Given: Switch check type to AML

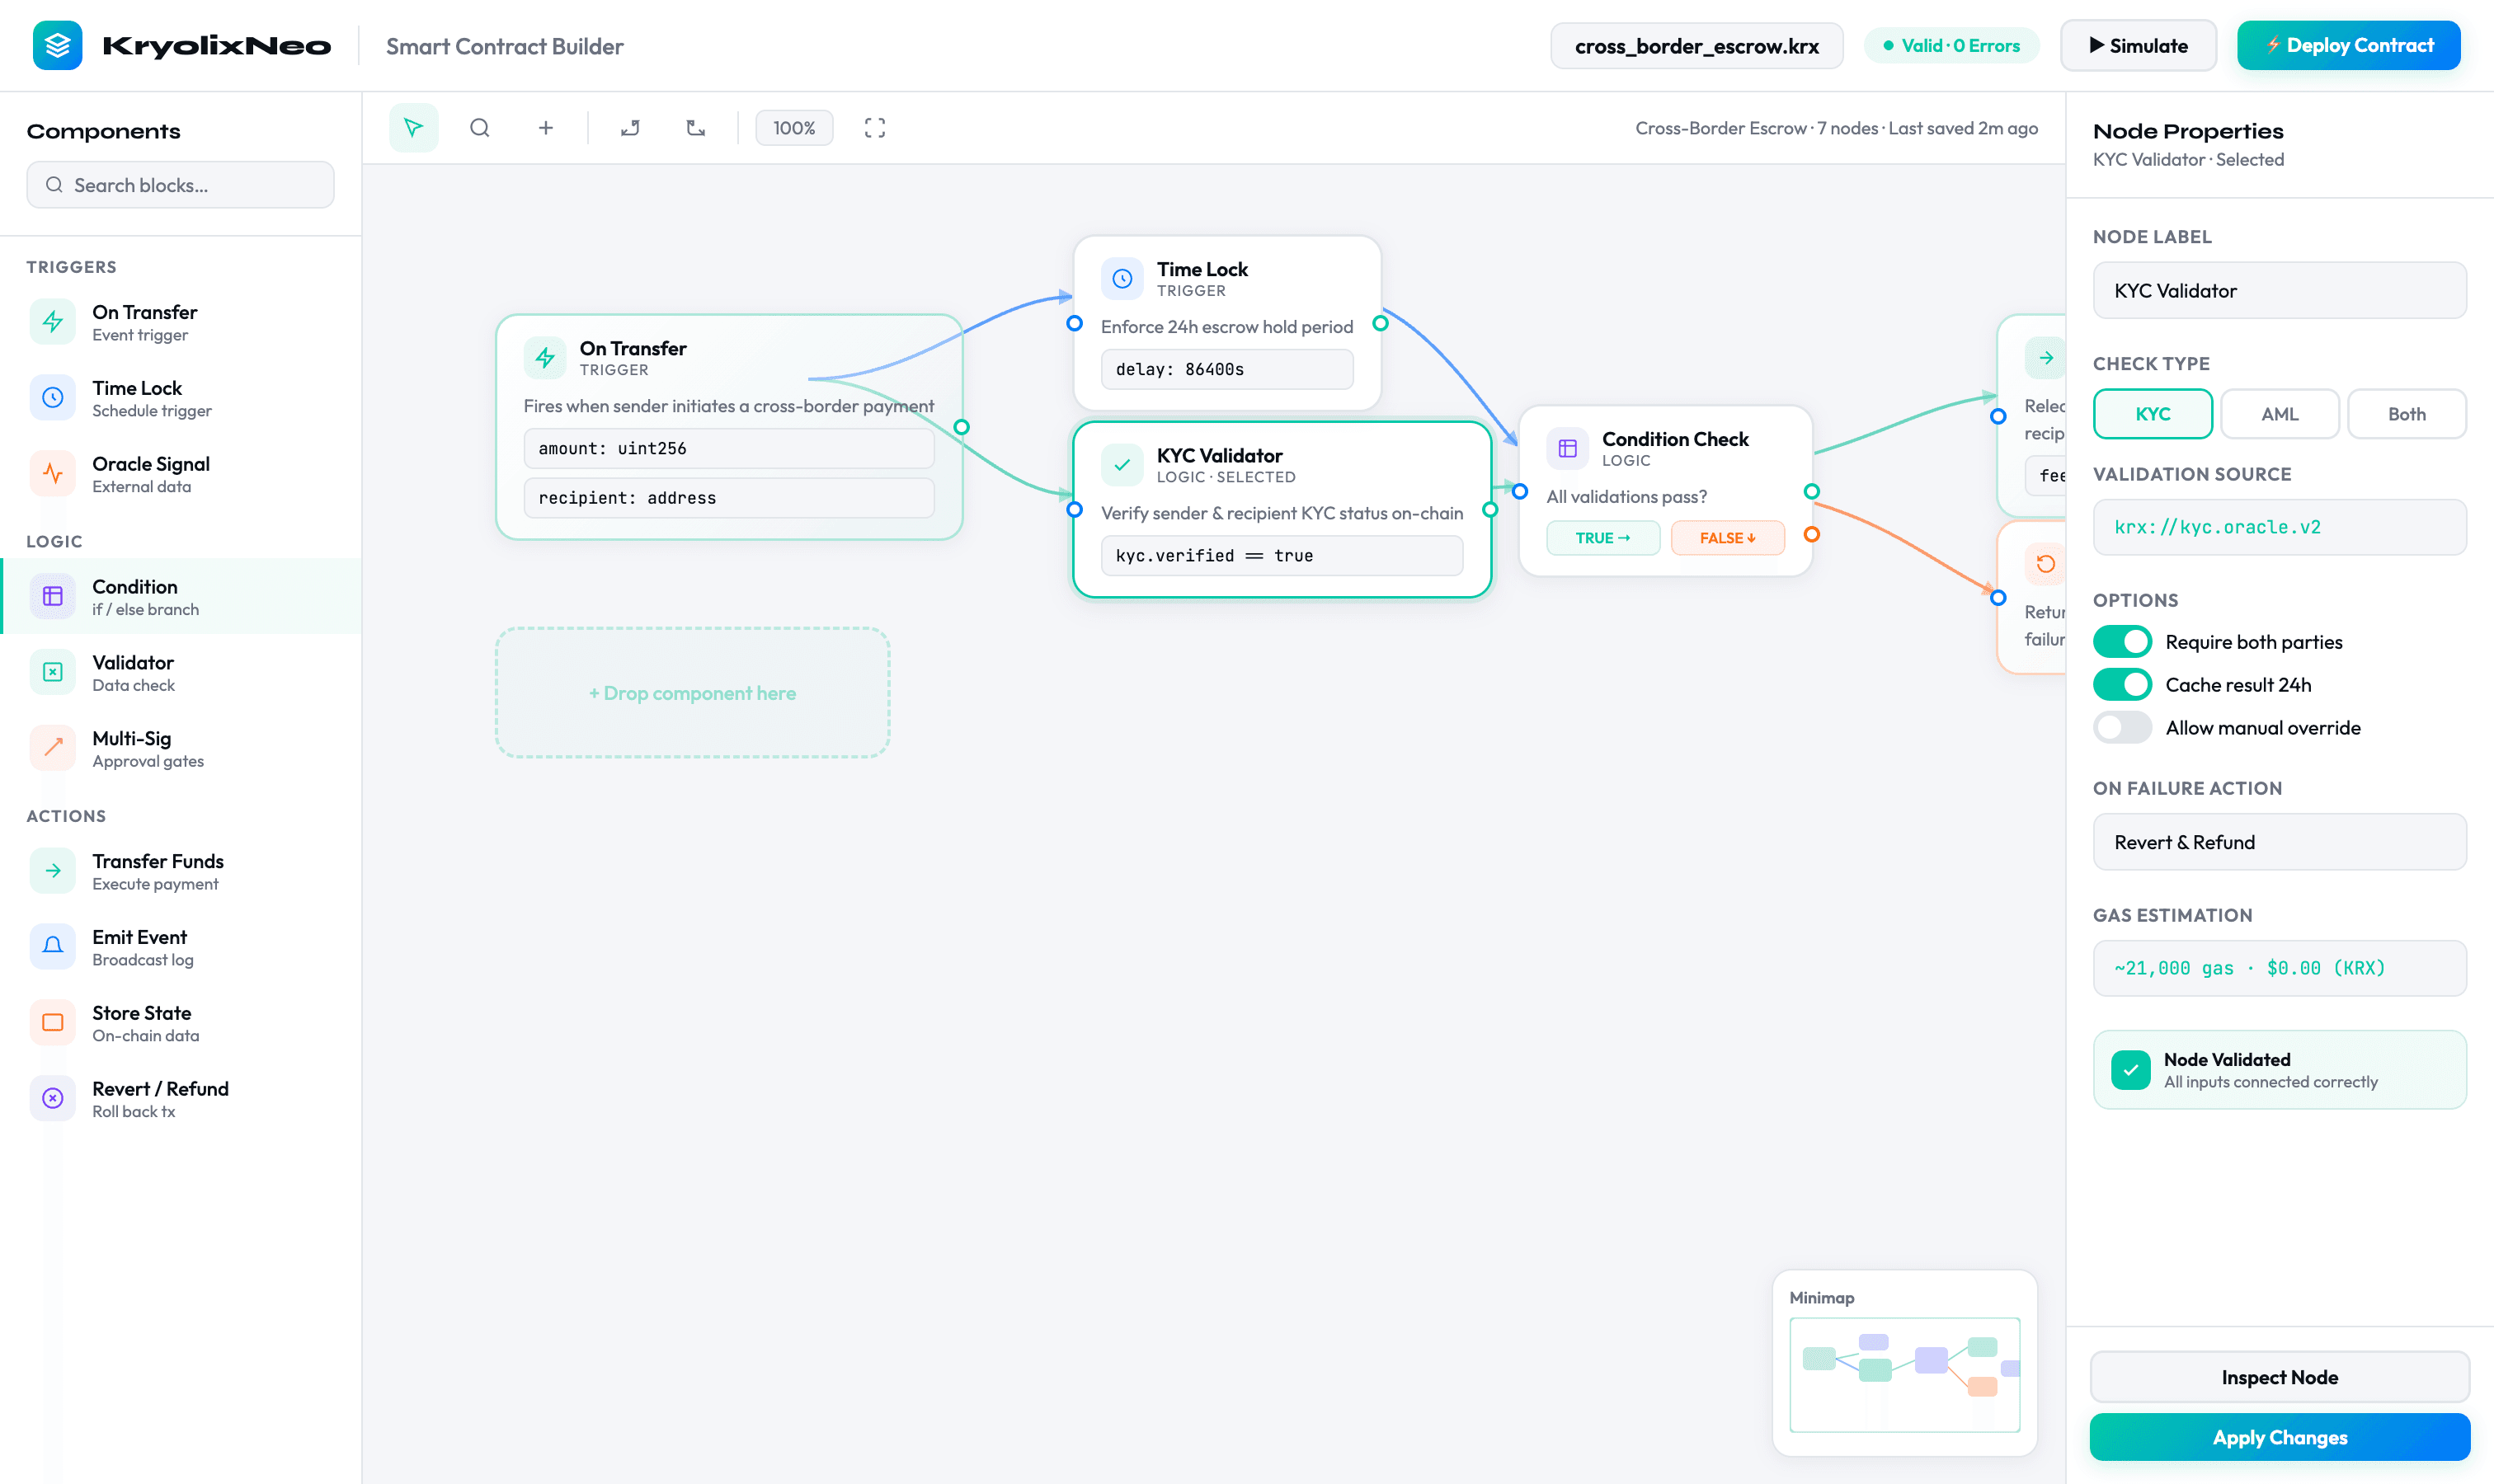Looking at the screenshot, I should tap(2280, 414).
